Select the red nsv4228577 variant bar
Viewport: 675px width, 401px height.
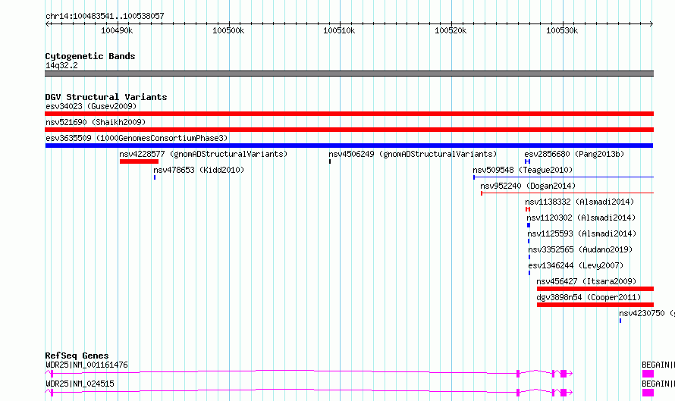click(x=139, y=161)
